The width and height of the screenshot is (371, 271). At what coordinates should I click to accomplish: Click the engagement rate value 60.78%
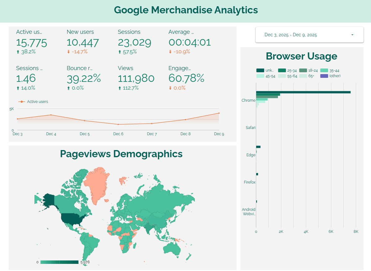point(186,78)
